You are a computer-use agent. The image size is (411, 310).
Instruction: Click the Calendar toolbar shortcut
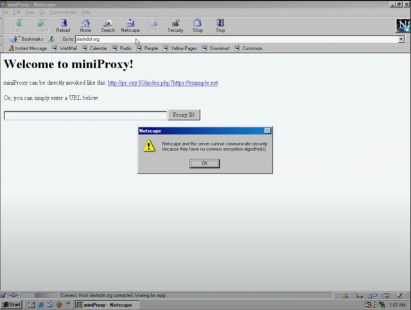[x=94, y=48]
